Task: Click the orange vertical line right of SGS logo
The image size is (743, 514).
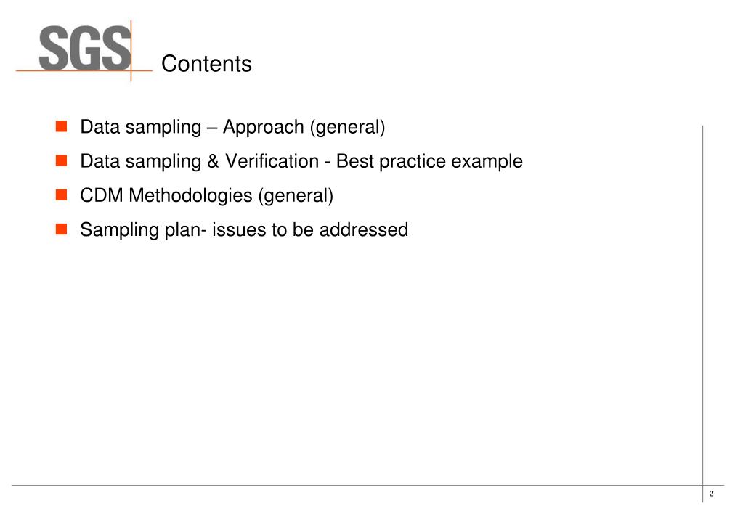Action: [x=131, y=51]
